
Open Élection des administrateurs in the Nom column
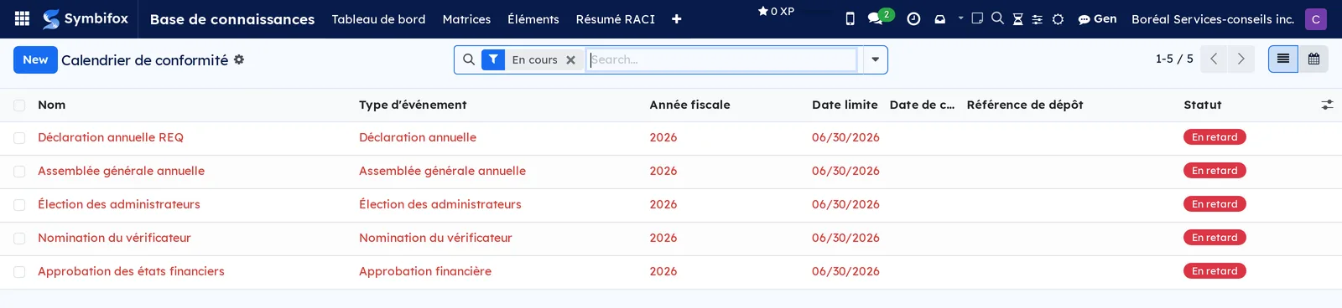click(x=119, y=204)
